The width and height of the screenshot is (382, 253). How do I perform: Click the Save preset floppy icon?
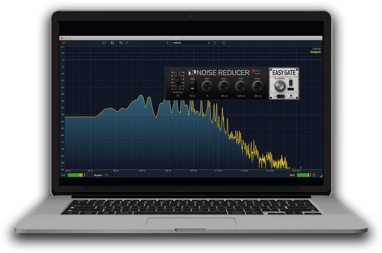104,43
